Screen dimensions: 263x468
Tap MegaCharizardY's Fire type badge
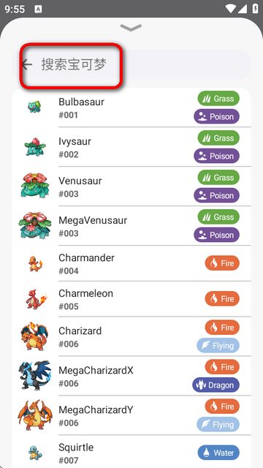tap(222, 407)
